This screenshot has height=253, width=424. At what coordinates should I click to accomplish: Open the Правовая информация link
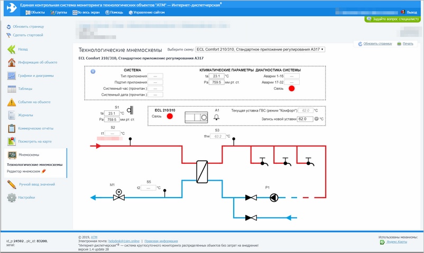click(161, 241)
